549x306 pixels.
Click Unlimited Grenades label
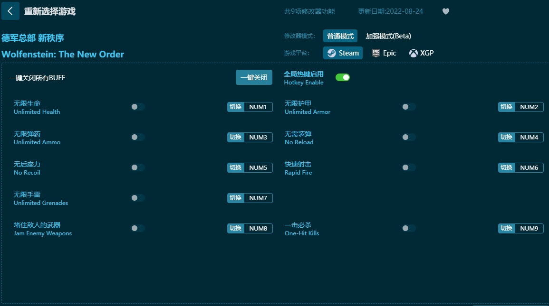pyautogui.click(x=41, y=203)
